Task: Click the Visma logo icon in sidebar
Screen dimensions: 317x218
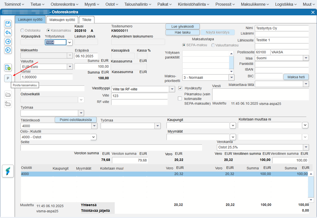Action: (8, 171)
